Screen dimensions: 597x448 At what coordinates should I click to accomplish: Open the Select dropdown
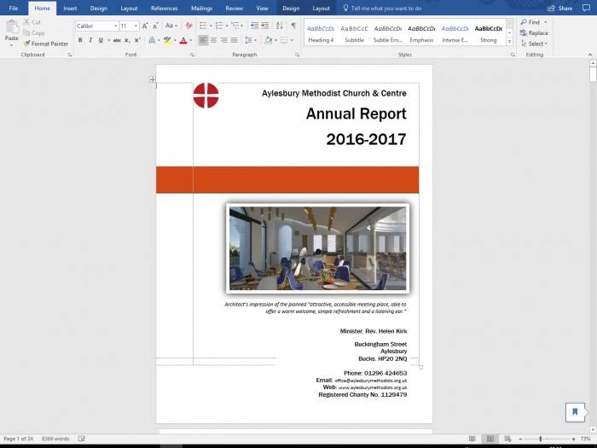(x=534, y=44)
